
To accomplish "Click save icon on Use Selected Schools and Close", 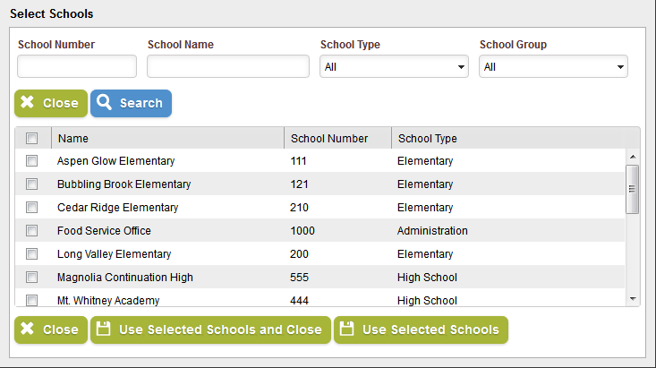I will [104, 329].
